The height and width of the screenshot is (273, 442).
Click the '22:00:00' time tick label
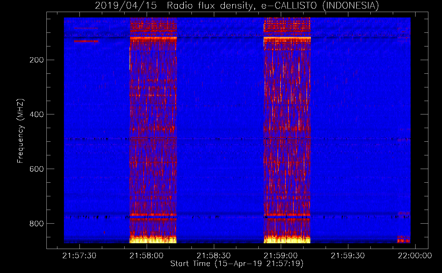tap(415, 256)
